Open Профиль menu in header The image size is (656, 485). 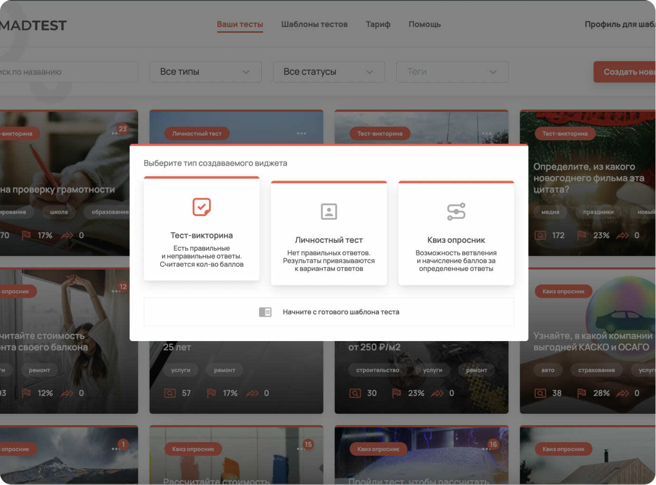coord(620,24)
